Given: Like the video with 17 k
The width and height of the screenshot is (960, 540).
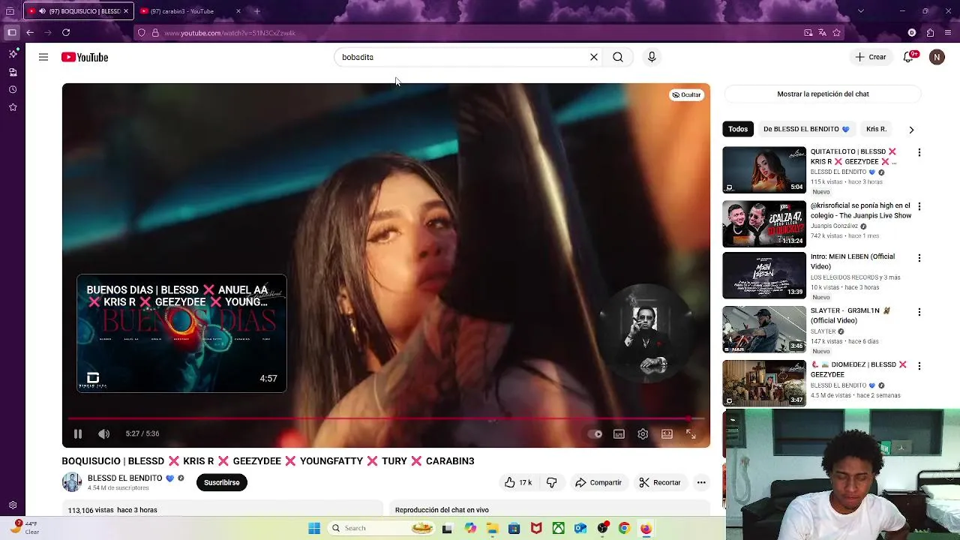Looking at the screenshot, I should (518, 482).
